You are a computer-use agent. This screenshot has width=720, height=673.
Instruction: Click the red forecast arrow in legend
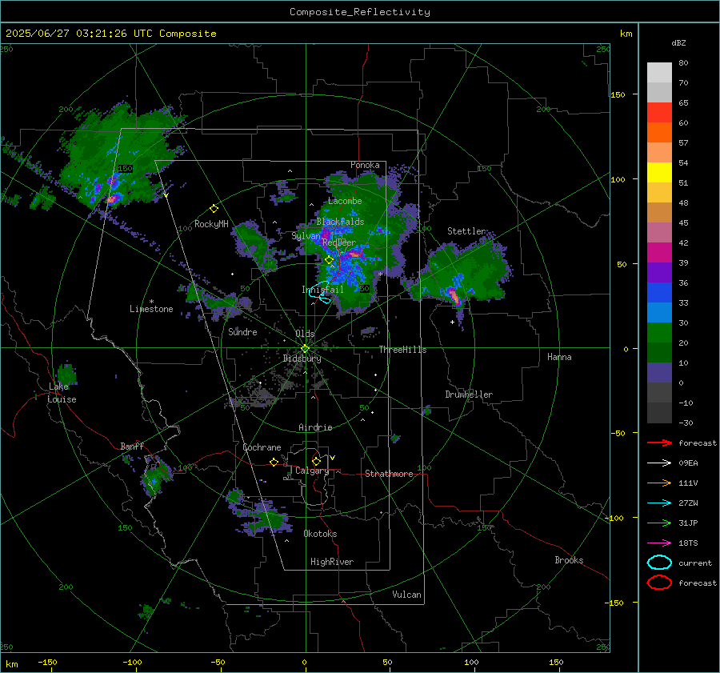point(659,443)
